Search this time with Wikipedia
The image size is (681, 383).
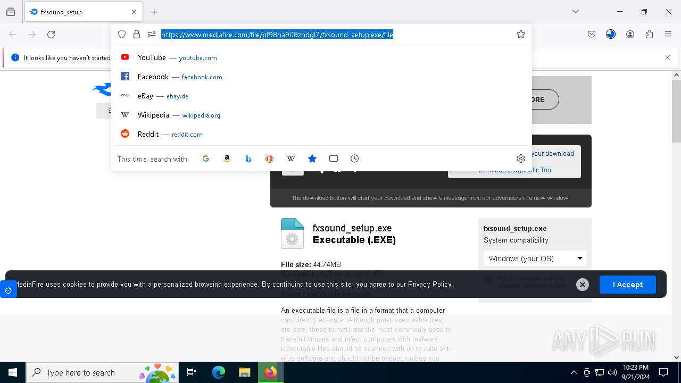291,159
